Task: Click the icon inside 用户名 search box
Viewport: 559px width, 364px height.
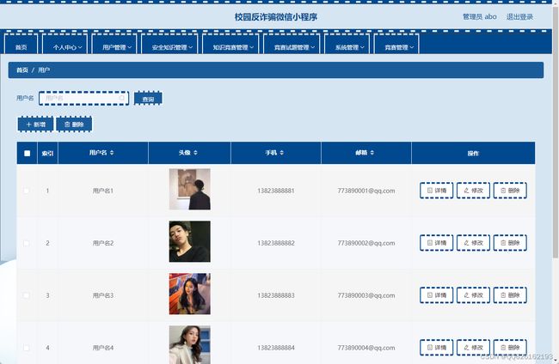Action: (122, 98)
